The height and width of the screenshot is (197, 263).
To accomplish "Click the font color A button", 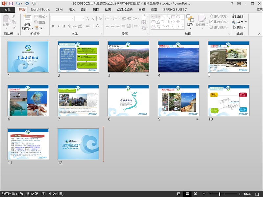I will click(x=97, y=26).
